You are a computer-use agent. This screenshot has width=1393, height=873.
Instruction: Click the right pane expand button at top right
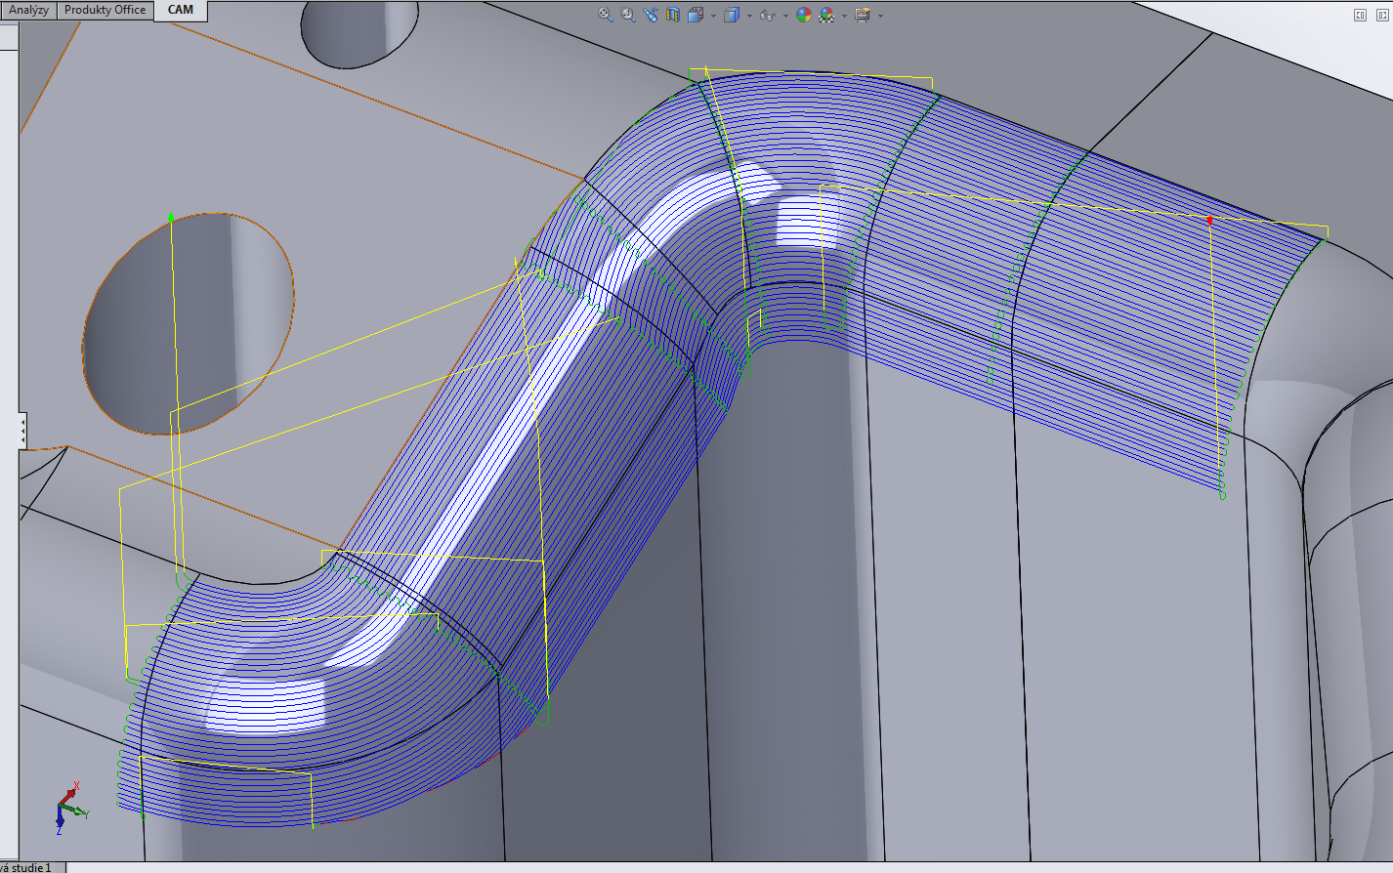(x=1379, y=15)
